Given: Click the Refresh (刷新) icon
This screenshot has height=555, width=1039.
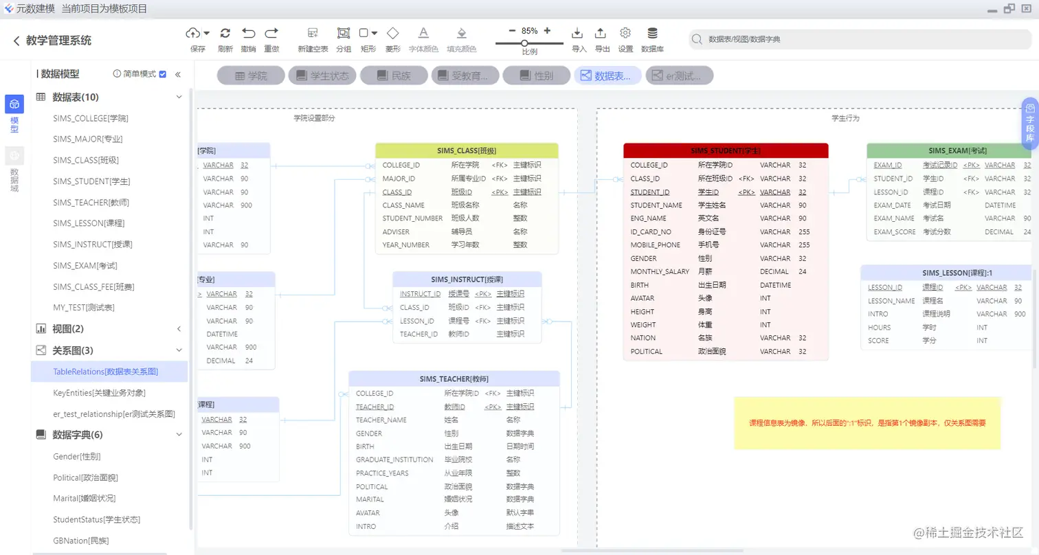Looking at the screenshot, I should tap(225, 32).
